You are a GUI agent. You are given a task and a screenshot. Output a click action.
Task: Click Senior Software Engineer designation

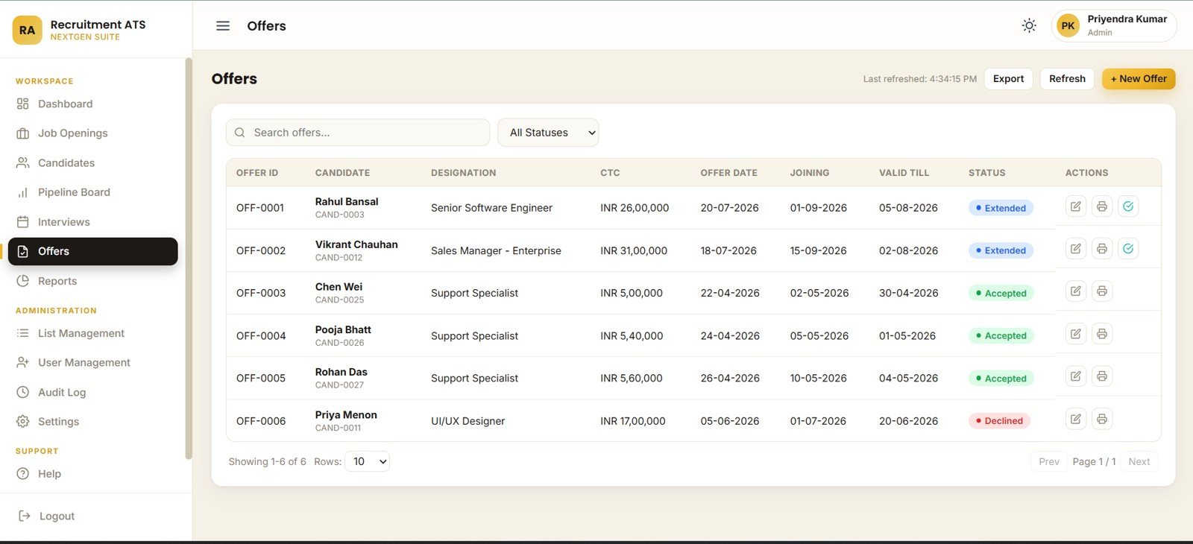[x=491, y=208]
